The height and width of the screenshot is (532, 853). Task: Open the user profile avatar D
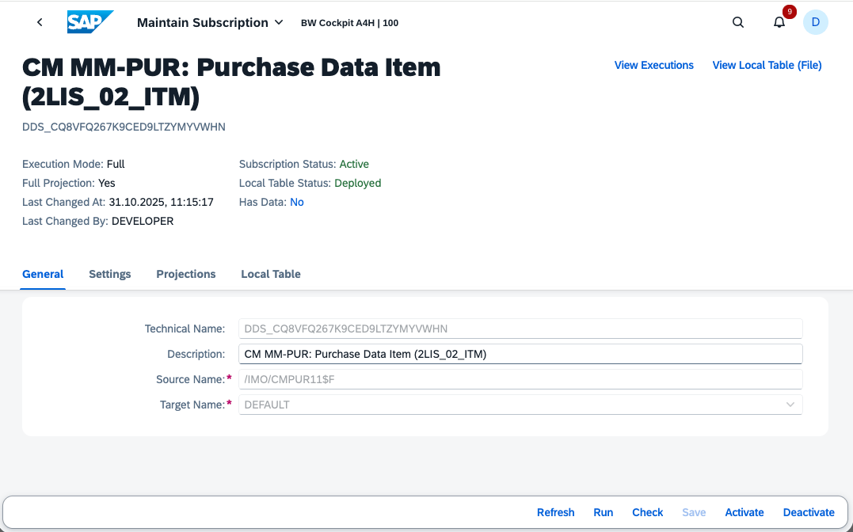pos(816,22)
